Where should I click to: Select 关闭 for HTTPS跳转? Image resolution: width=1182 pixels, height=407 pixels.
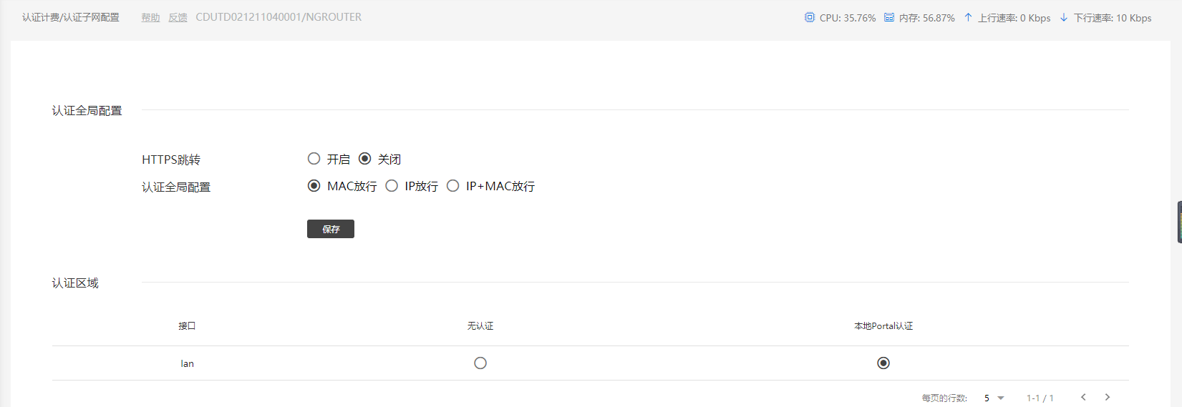click(365, 159)
